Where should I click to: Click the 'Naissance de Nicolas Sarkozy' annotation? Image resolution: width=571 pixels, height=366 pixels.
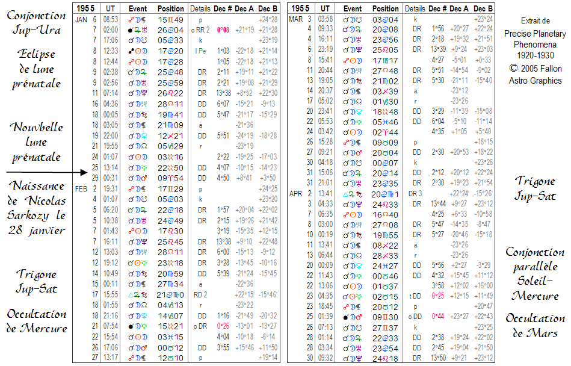tap(36, 208)
